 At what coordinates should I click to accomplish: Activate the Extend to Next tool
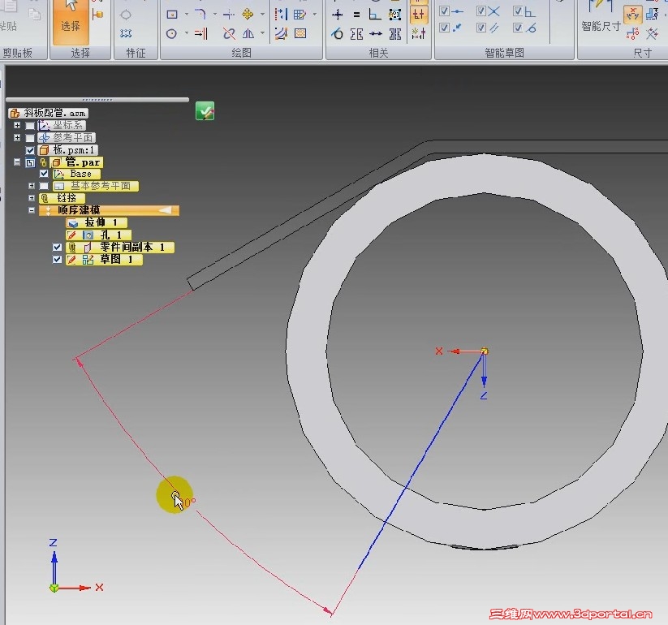200,33
